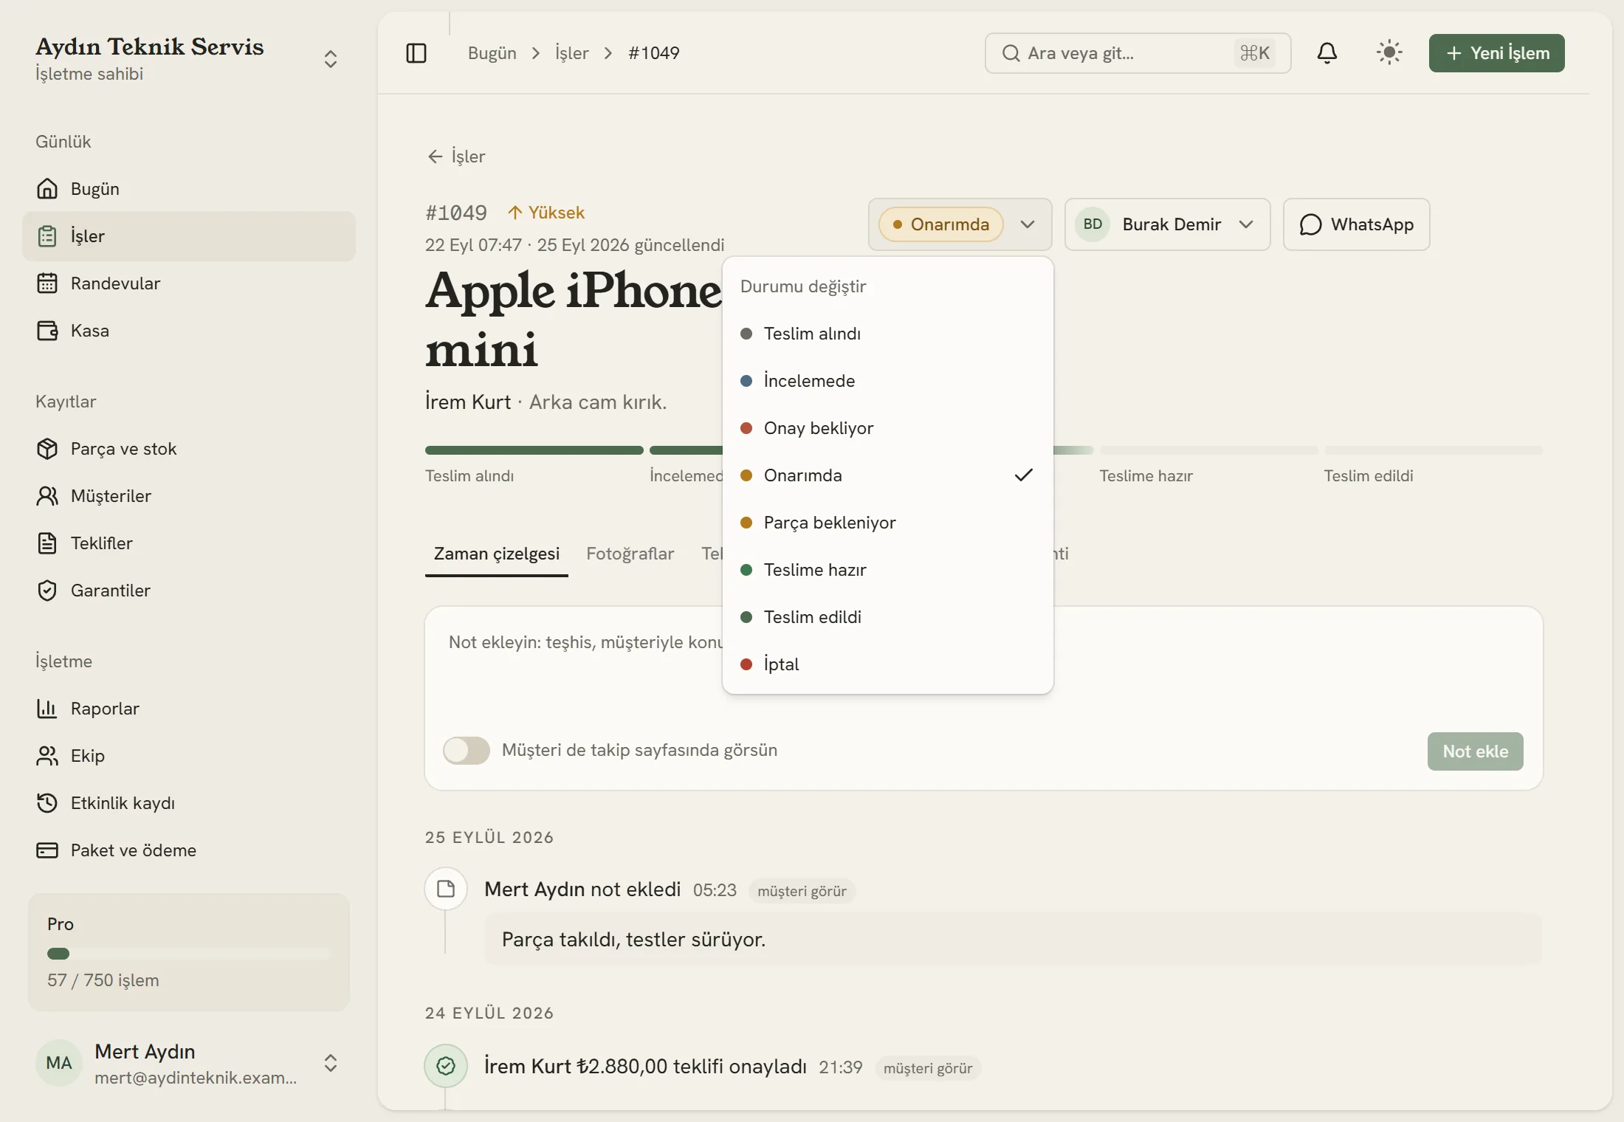Choose Teslime hazır in status menu
The height and width of the screenshot is (1122, 1624).
[887, 570]
